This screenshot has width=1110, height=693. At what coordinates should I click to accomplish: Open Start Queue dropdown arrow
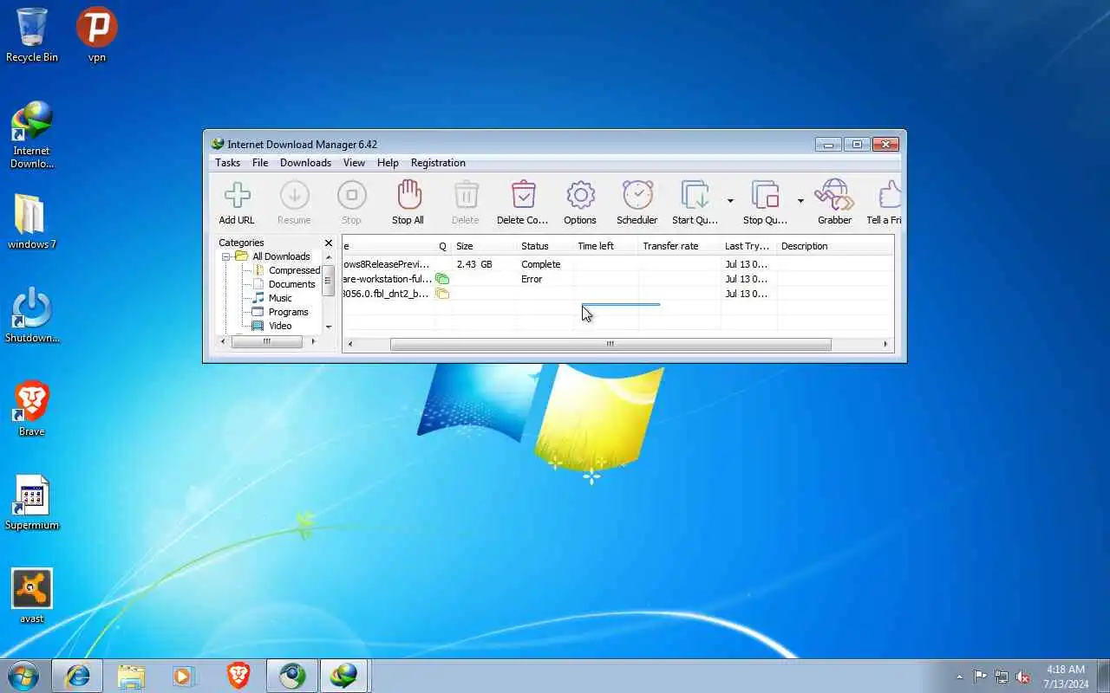point(730,201)
